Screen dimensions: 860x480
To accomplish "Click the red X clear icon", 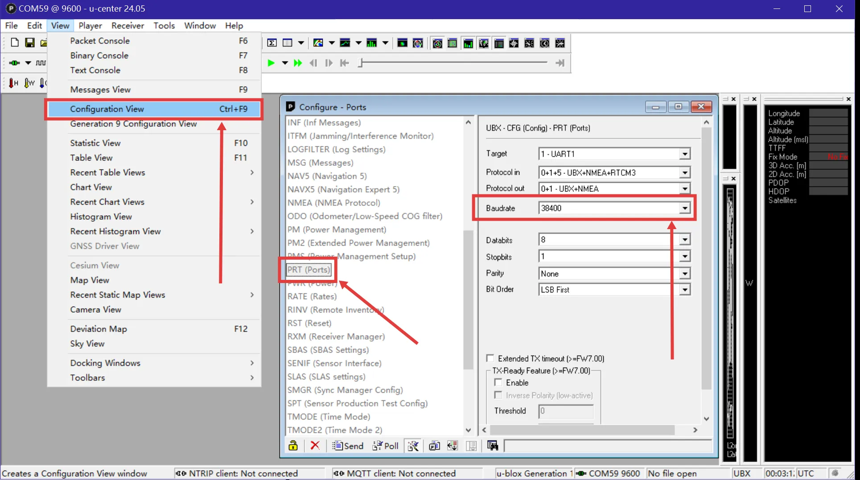I will tap(315, 446).
